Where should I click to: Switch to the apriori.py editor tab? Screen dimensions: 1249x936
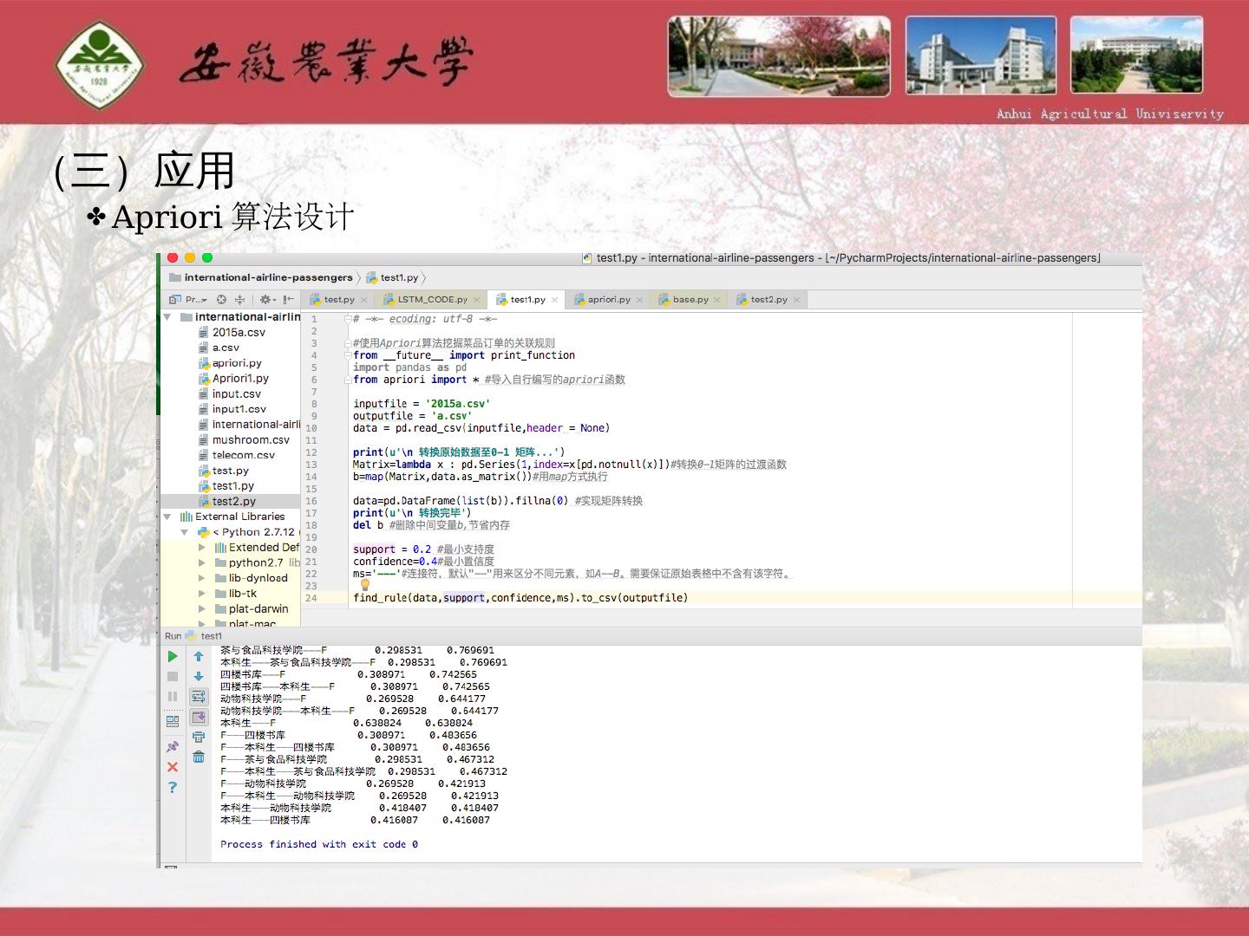608,300
